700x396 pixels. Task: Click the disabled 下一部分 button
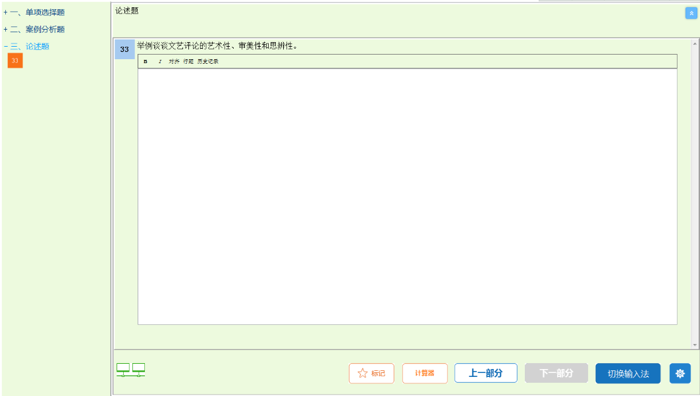point(556,373)
